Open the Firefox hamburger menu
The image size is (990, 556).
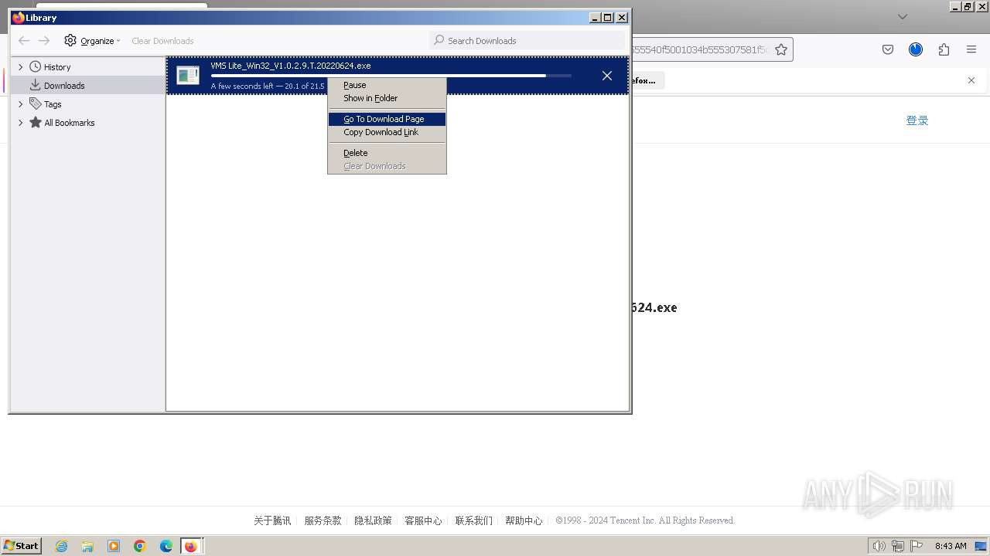[x=971, y=49]
